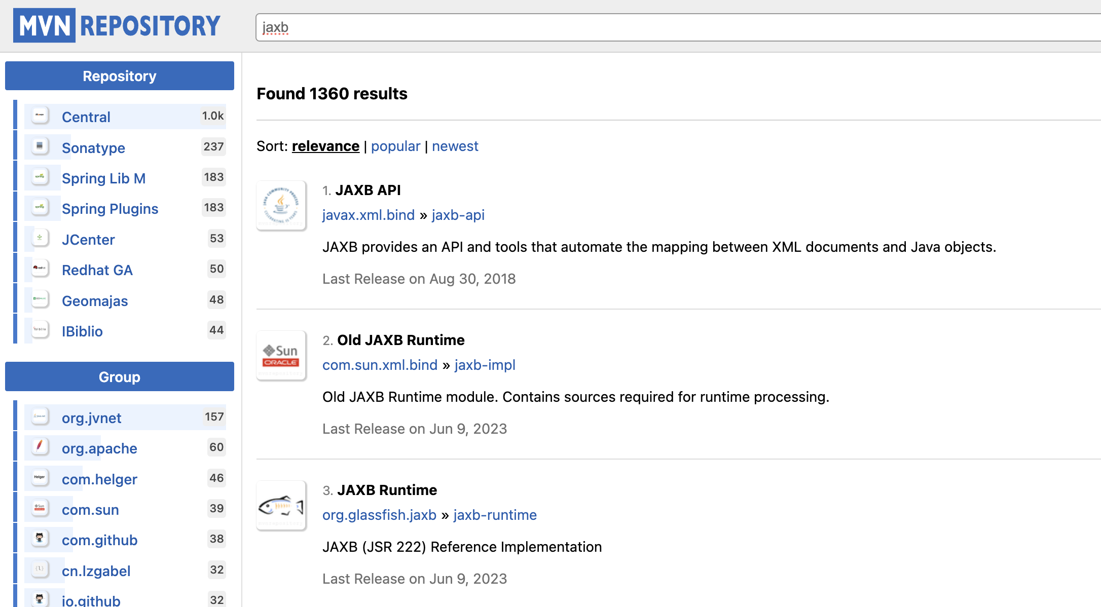Filter by Spring Plugins repository
The height and width of the screenshot is (607, 1101).
[110, 209]
